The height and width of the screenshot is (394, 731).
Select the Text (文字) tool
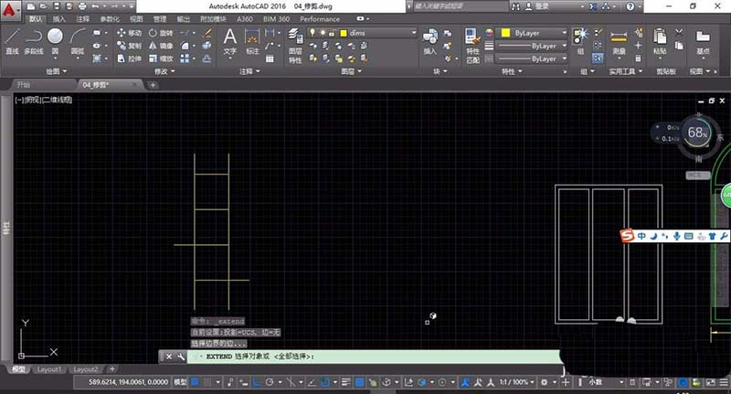click(x=229, y=40)
